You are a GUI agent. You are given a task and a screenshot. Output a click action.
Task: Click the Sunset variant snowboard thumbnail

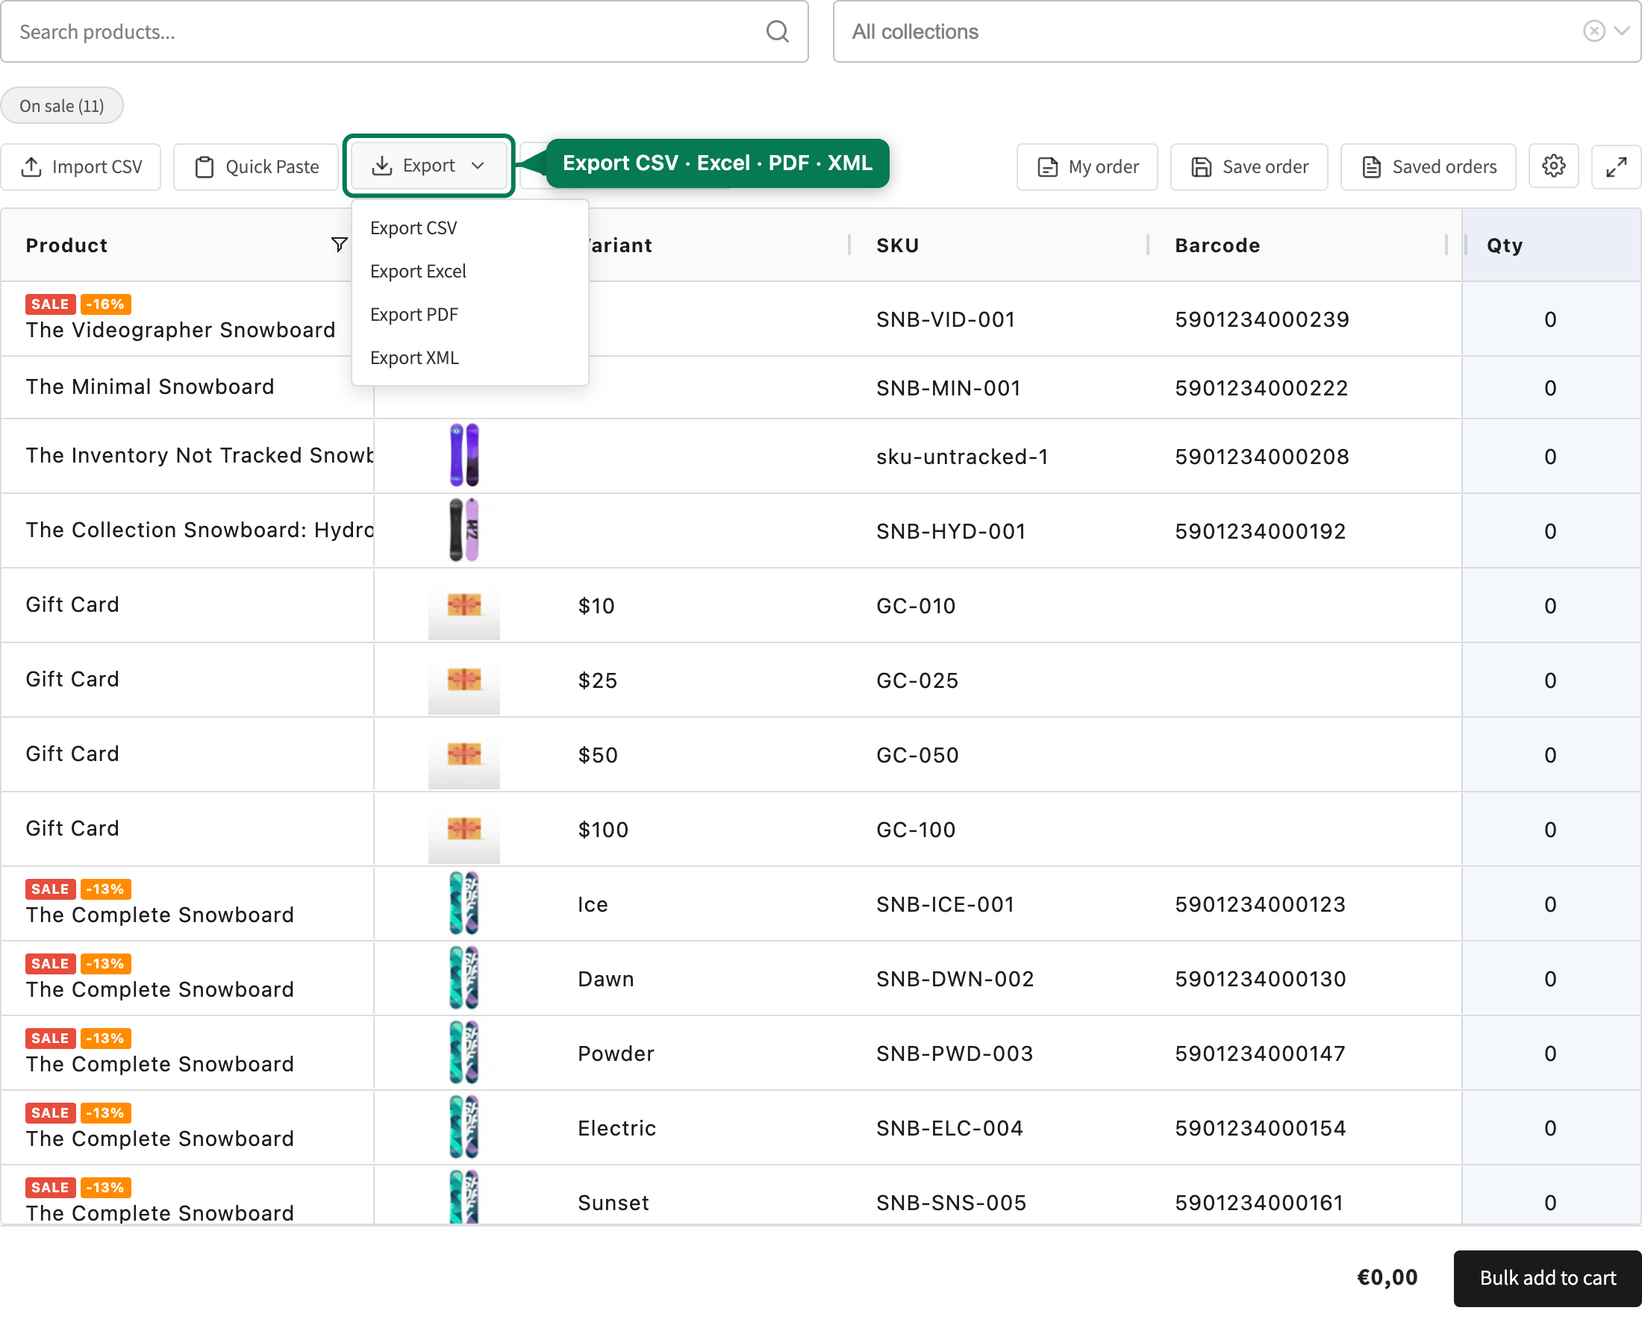click(464, 1197)
